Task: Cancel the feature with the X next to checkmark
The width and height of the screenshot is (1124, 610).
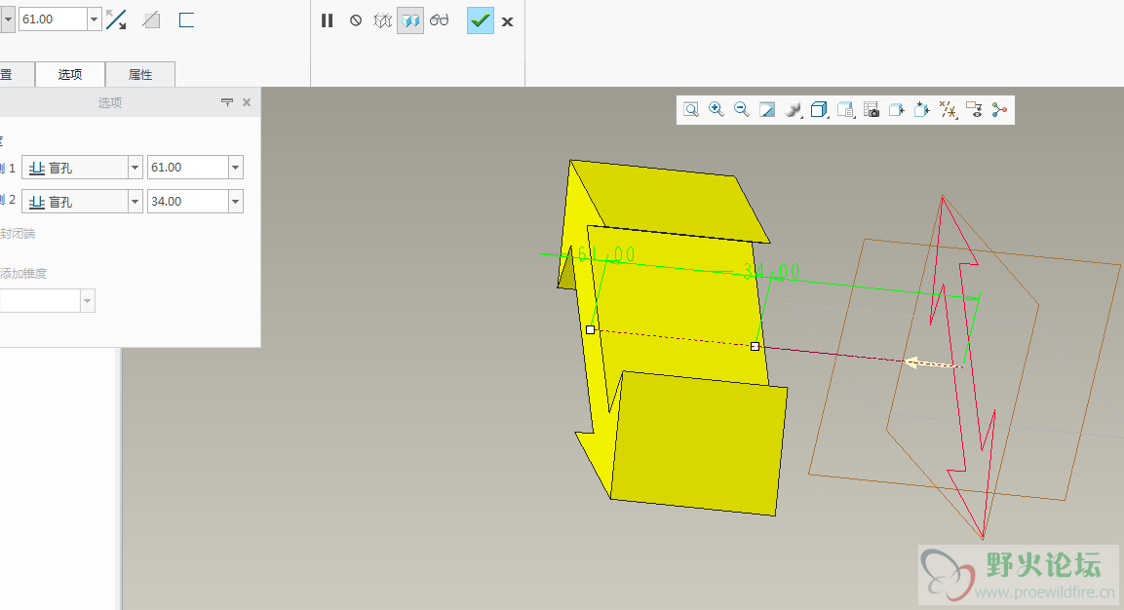Action: (508, 21)
